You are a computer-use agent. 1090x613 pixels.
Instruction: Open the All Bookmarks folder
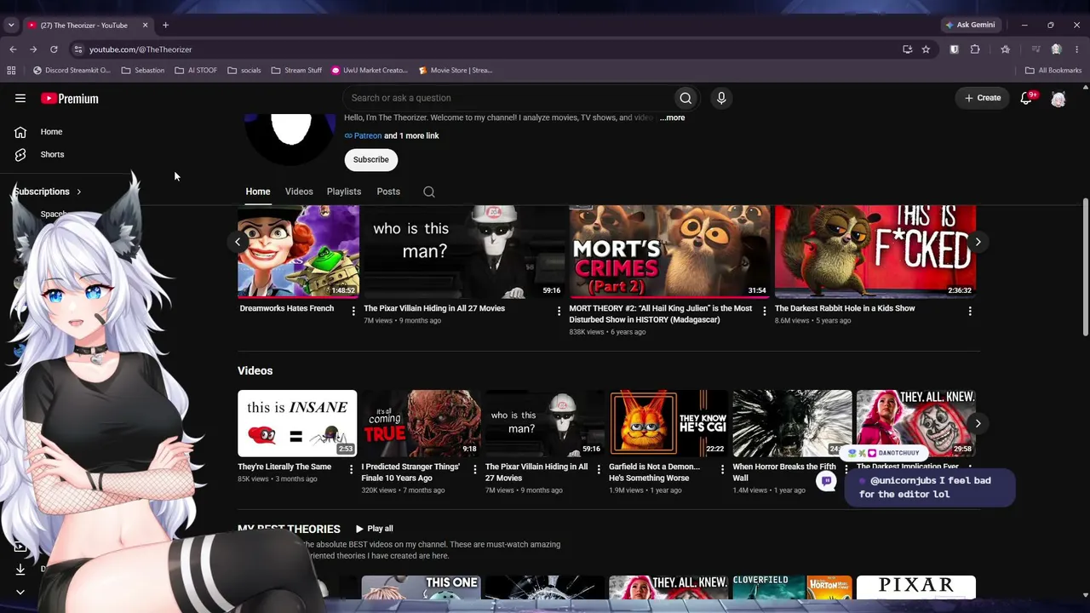(x=1053, y=71)
